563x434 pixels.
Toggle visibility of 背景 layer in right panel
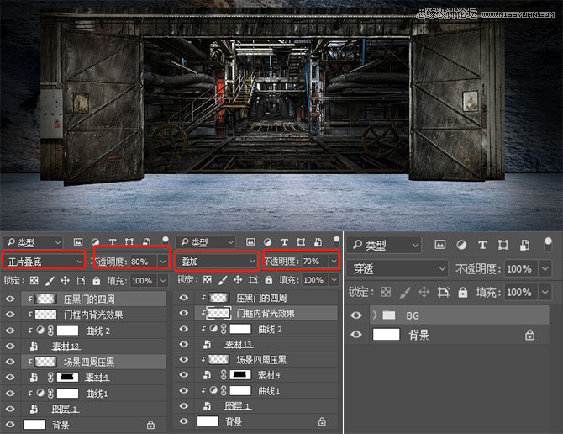[x=355, y=334]
